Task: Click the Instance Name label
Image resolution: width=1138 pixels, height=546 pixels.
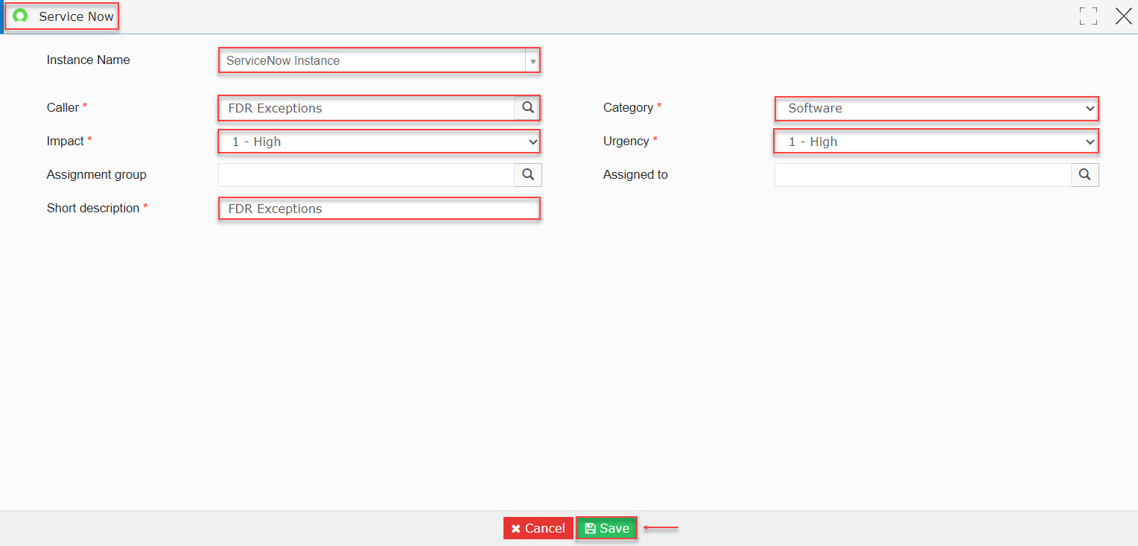Action: coord(88,60)
